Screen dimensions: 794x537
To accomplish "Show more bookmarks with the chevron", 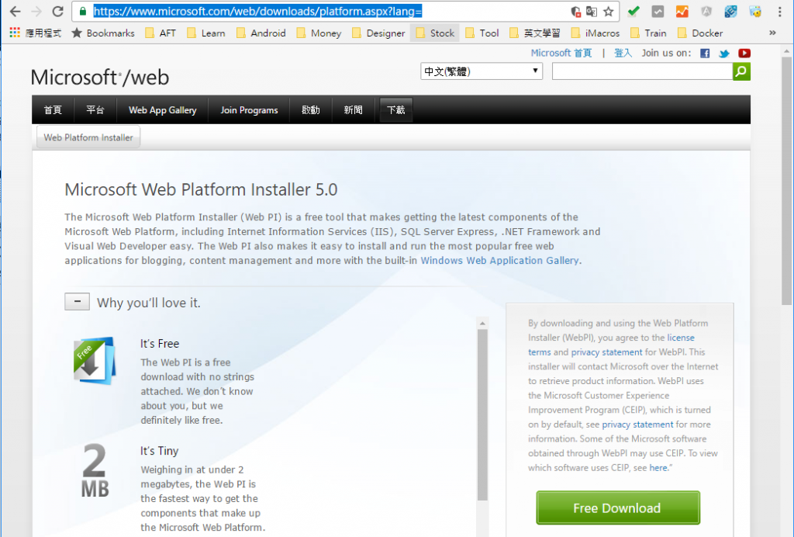I will click(772, 33).
